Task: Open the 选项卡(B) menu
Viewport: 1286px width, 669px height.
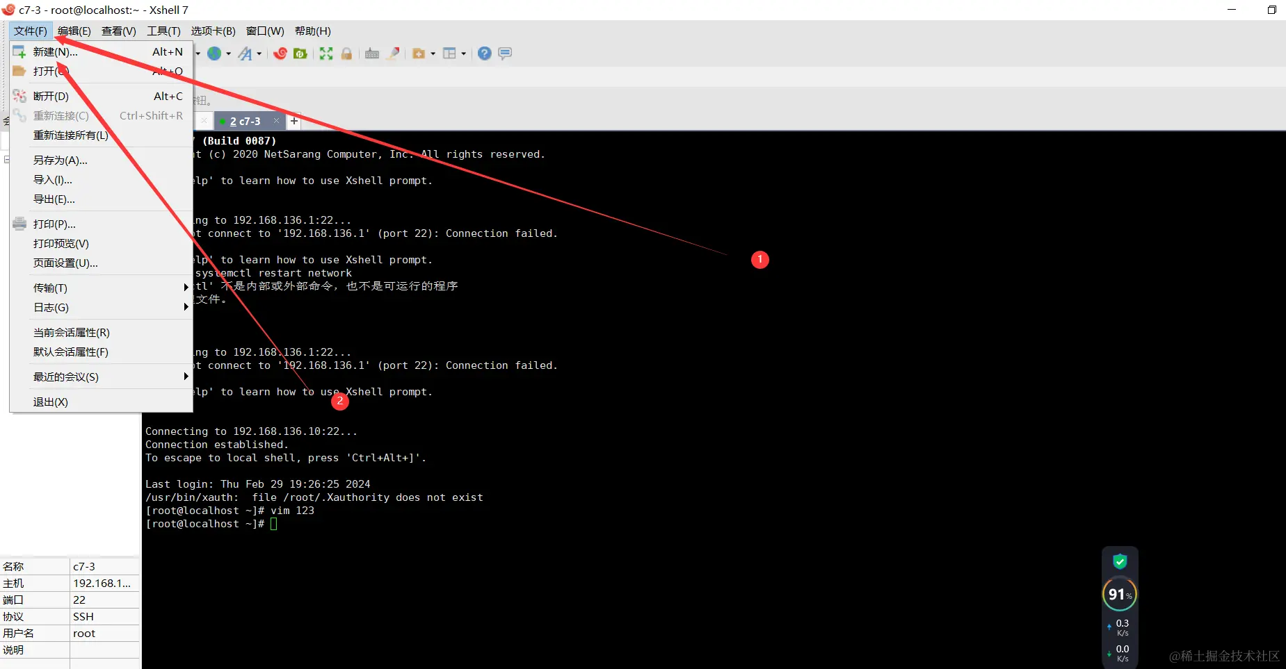Action: [214, 31]
